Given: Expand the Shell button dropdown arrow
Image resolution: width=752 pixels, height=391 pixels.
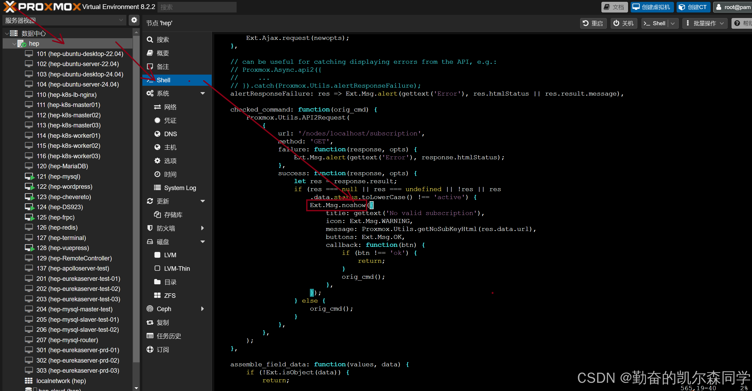Looking at the screenshot, I should (x=673, y=23).
